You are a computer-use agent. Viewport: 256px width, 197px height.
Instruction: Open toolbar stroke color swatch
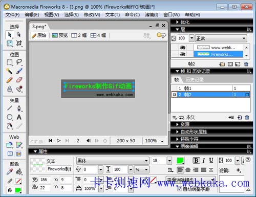coord(18,181)
